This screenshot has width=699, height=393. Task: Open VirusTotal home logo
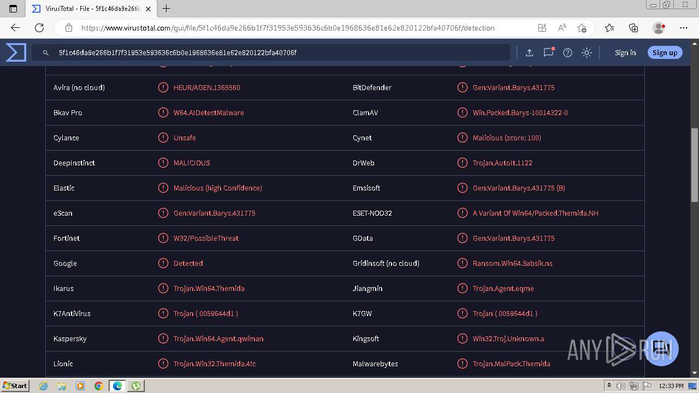pyautogui.click(x=16, y=52)
